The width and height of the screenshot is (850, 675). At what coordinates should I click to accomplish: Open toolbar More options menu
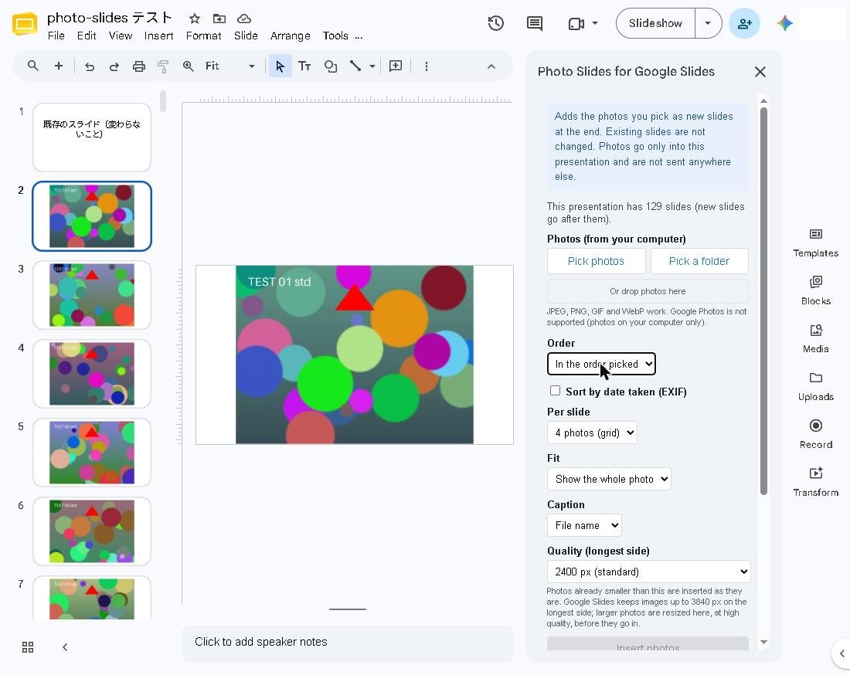tap(426, 66)
